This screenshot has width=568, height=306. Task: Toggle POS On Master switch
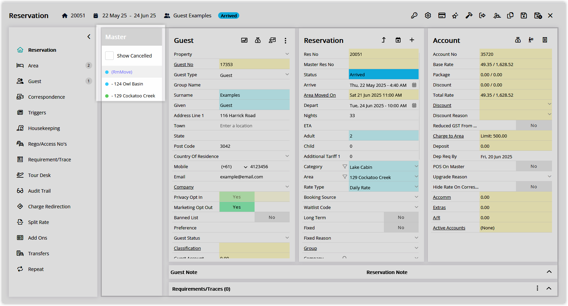534,166
